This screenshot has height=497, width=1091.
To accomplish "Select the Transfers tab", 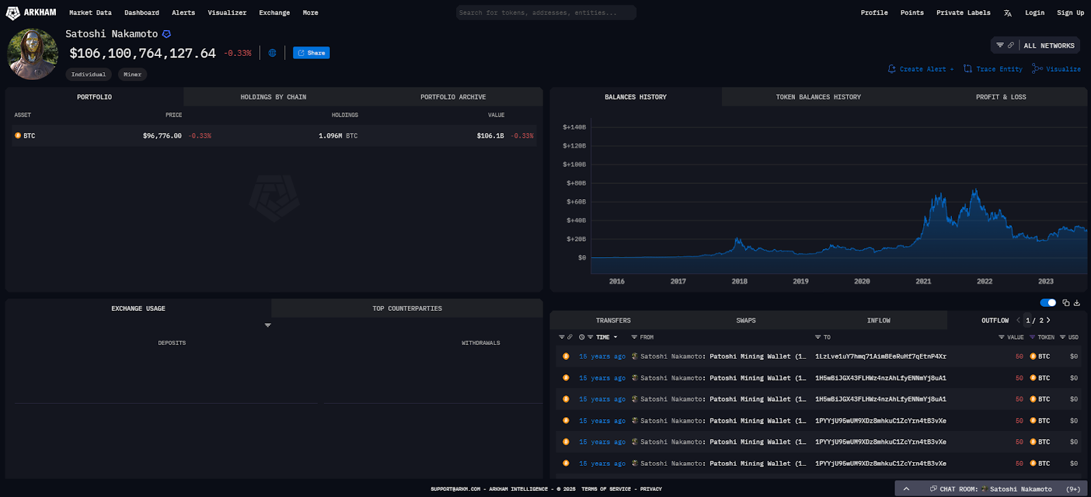I will click(613, 320).
